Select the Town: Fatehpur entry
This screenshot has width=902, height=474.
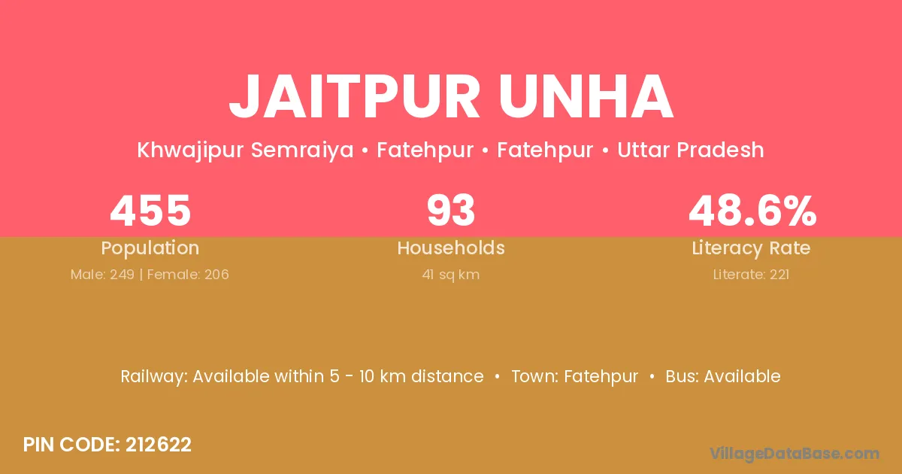[x=575, y=376]
